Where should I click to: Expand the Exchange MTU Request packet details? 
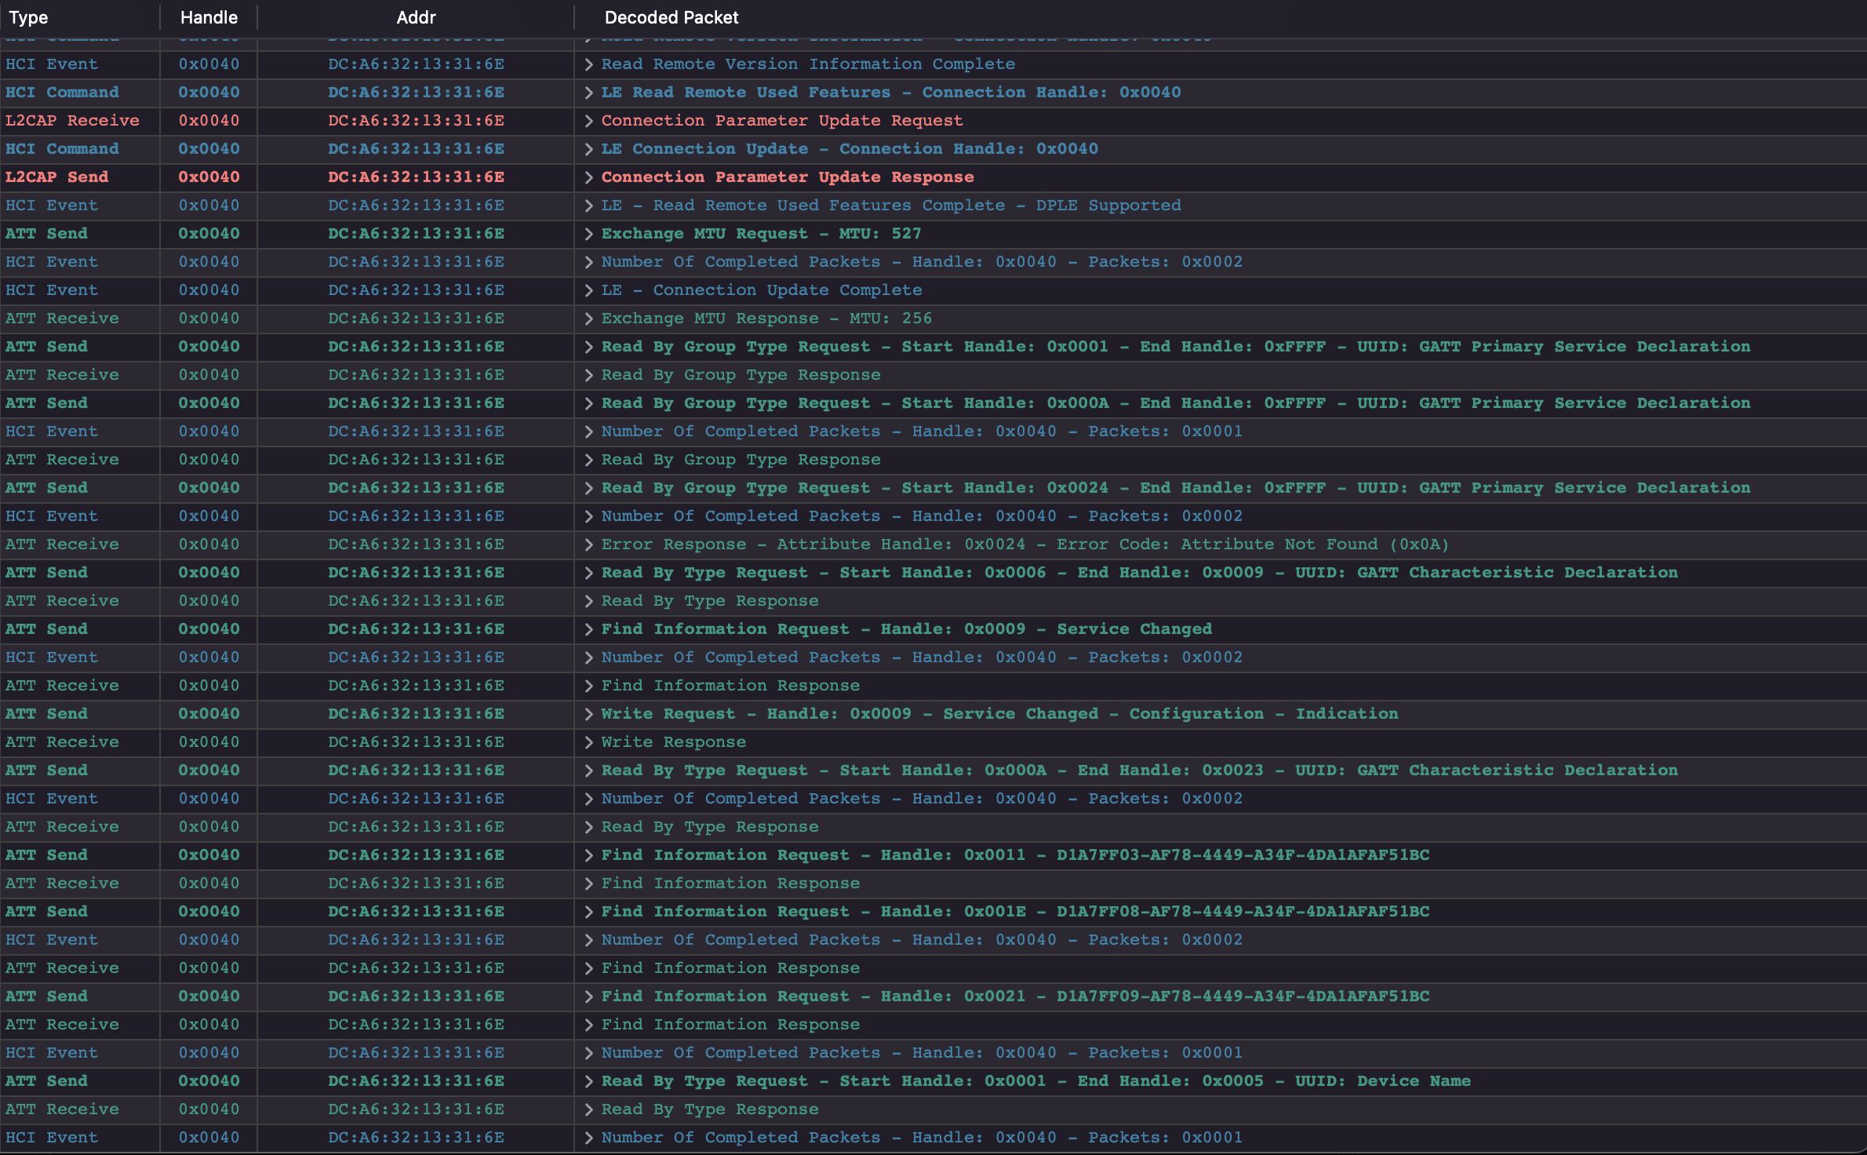[x=587, y=233]
